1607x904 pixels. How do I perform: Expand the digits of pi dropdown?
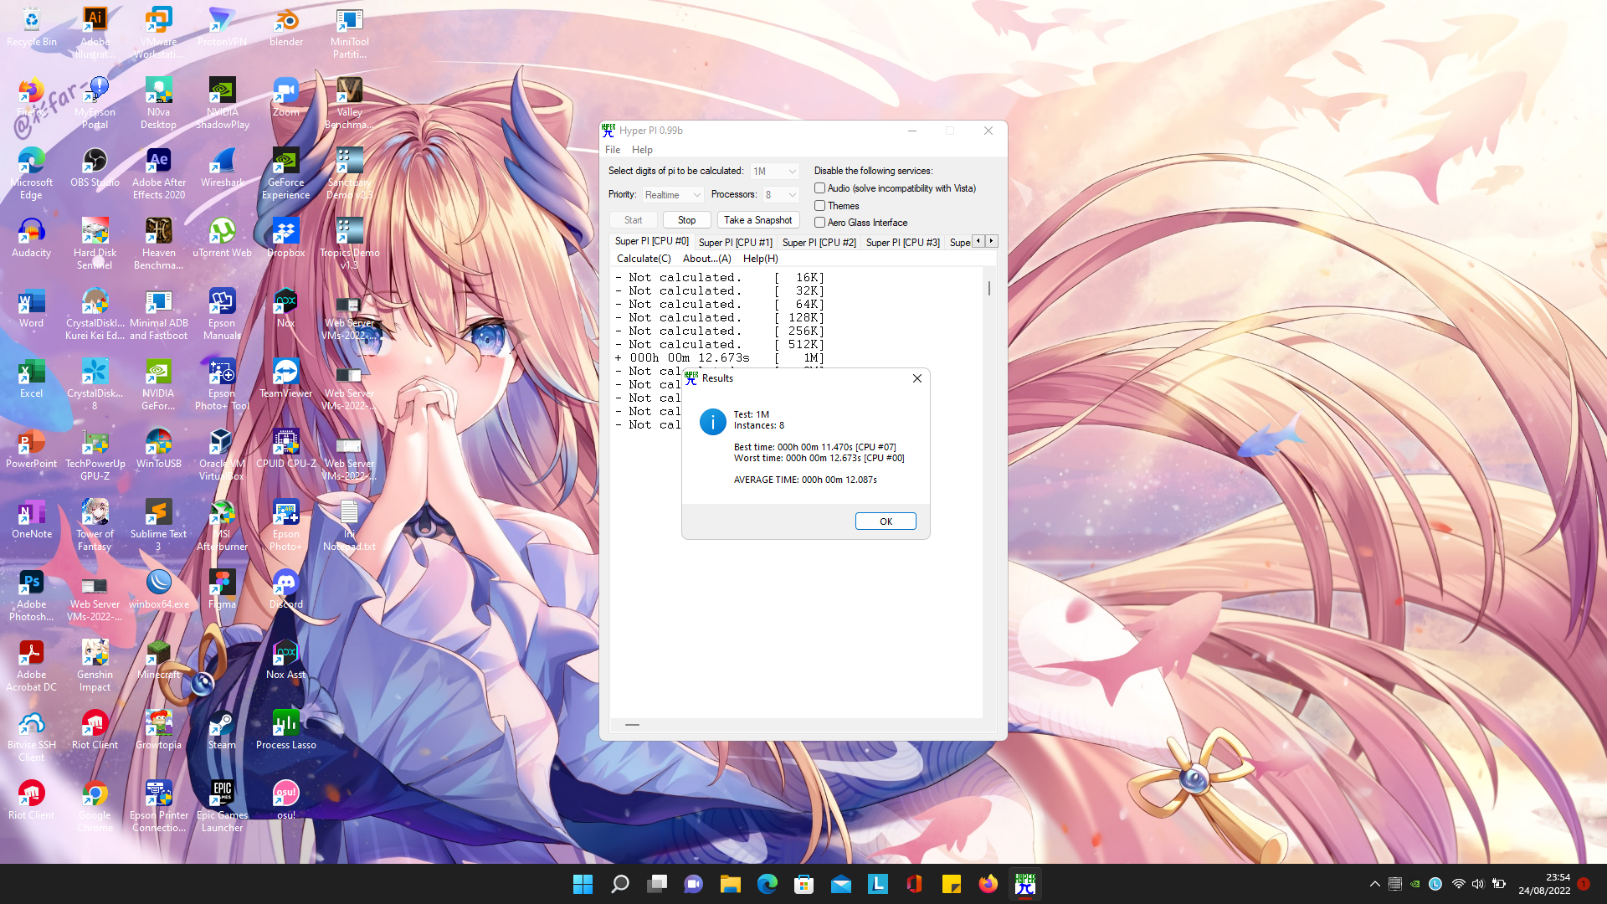click(x=774, y=172)
